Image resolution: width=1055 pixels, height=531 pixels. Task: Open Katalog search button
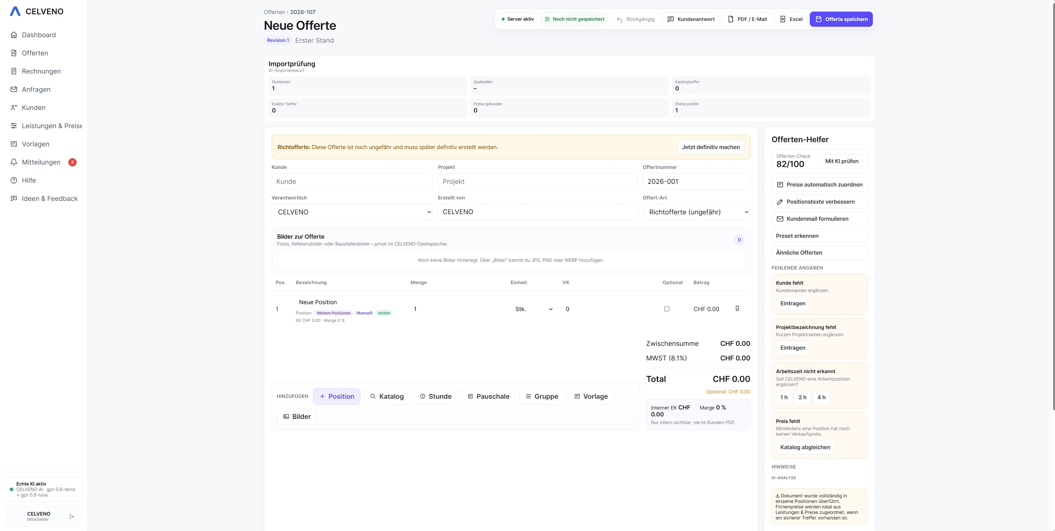(387, 396)
